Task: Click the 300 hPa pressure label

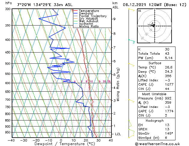Action: [x=8, y=9]
